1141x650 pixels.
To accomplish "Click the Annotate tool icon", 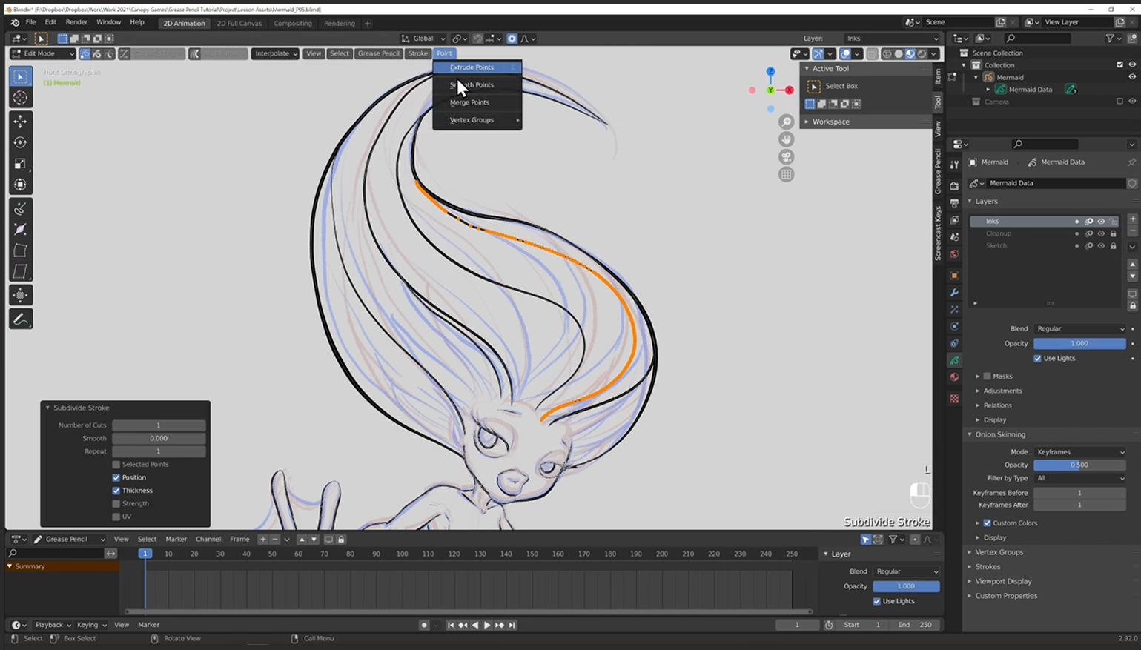I will 20,319.
